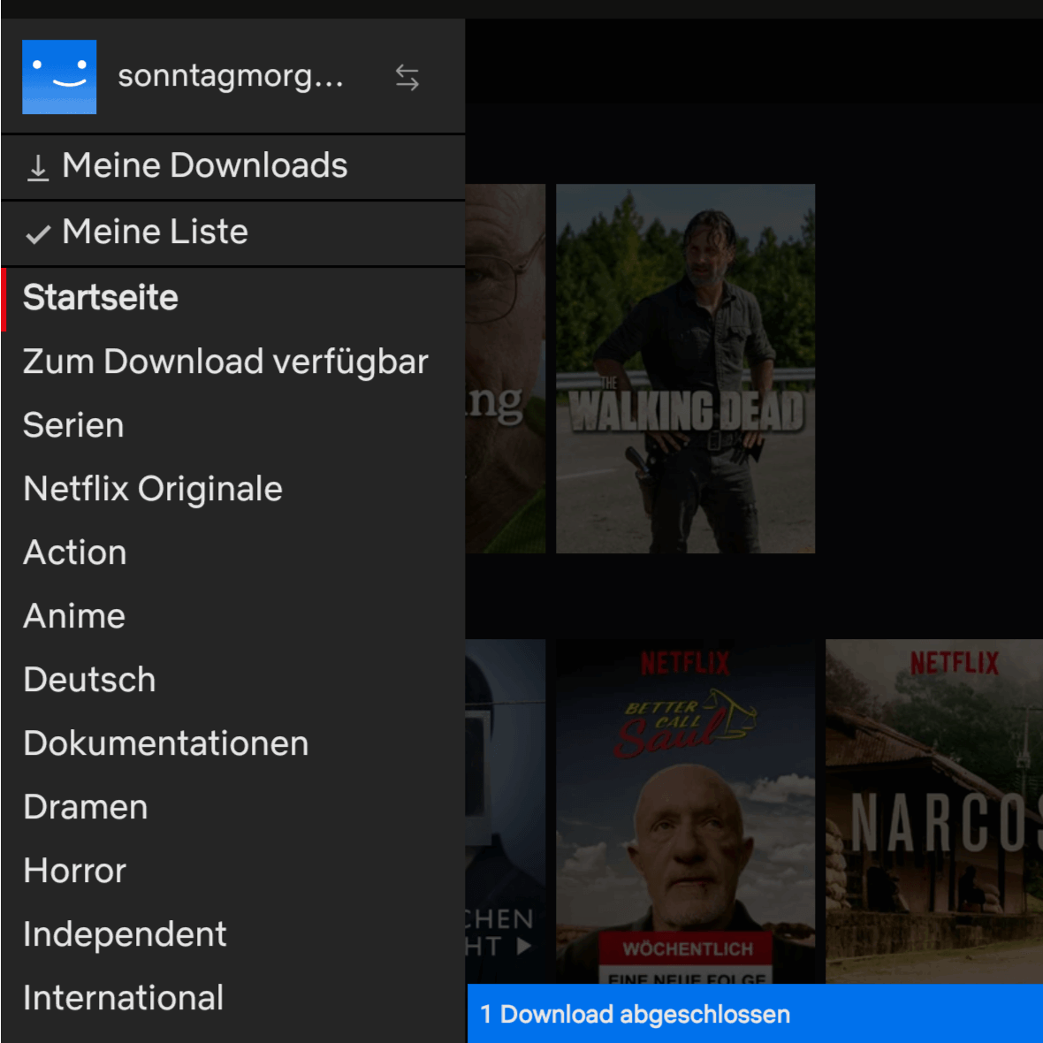1043x1043 pixels.
Task: Open The Walking Dead poster
Action: (685, 369)
